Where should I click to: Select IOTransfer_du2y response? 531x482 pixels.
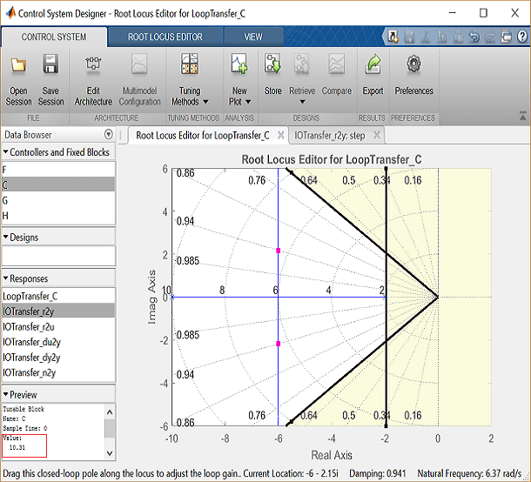pos(58,342)
